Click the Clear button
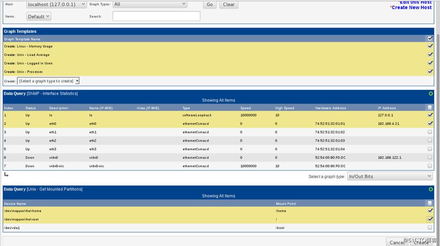 [229, 4]
